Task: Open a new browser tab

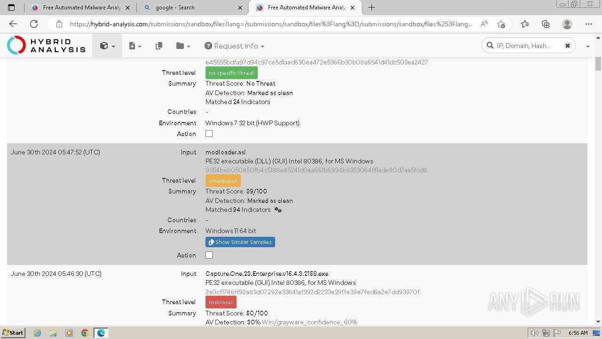Action: click(x=372, y=8)
